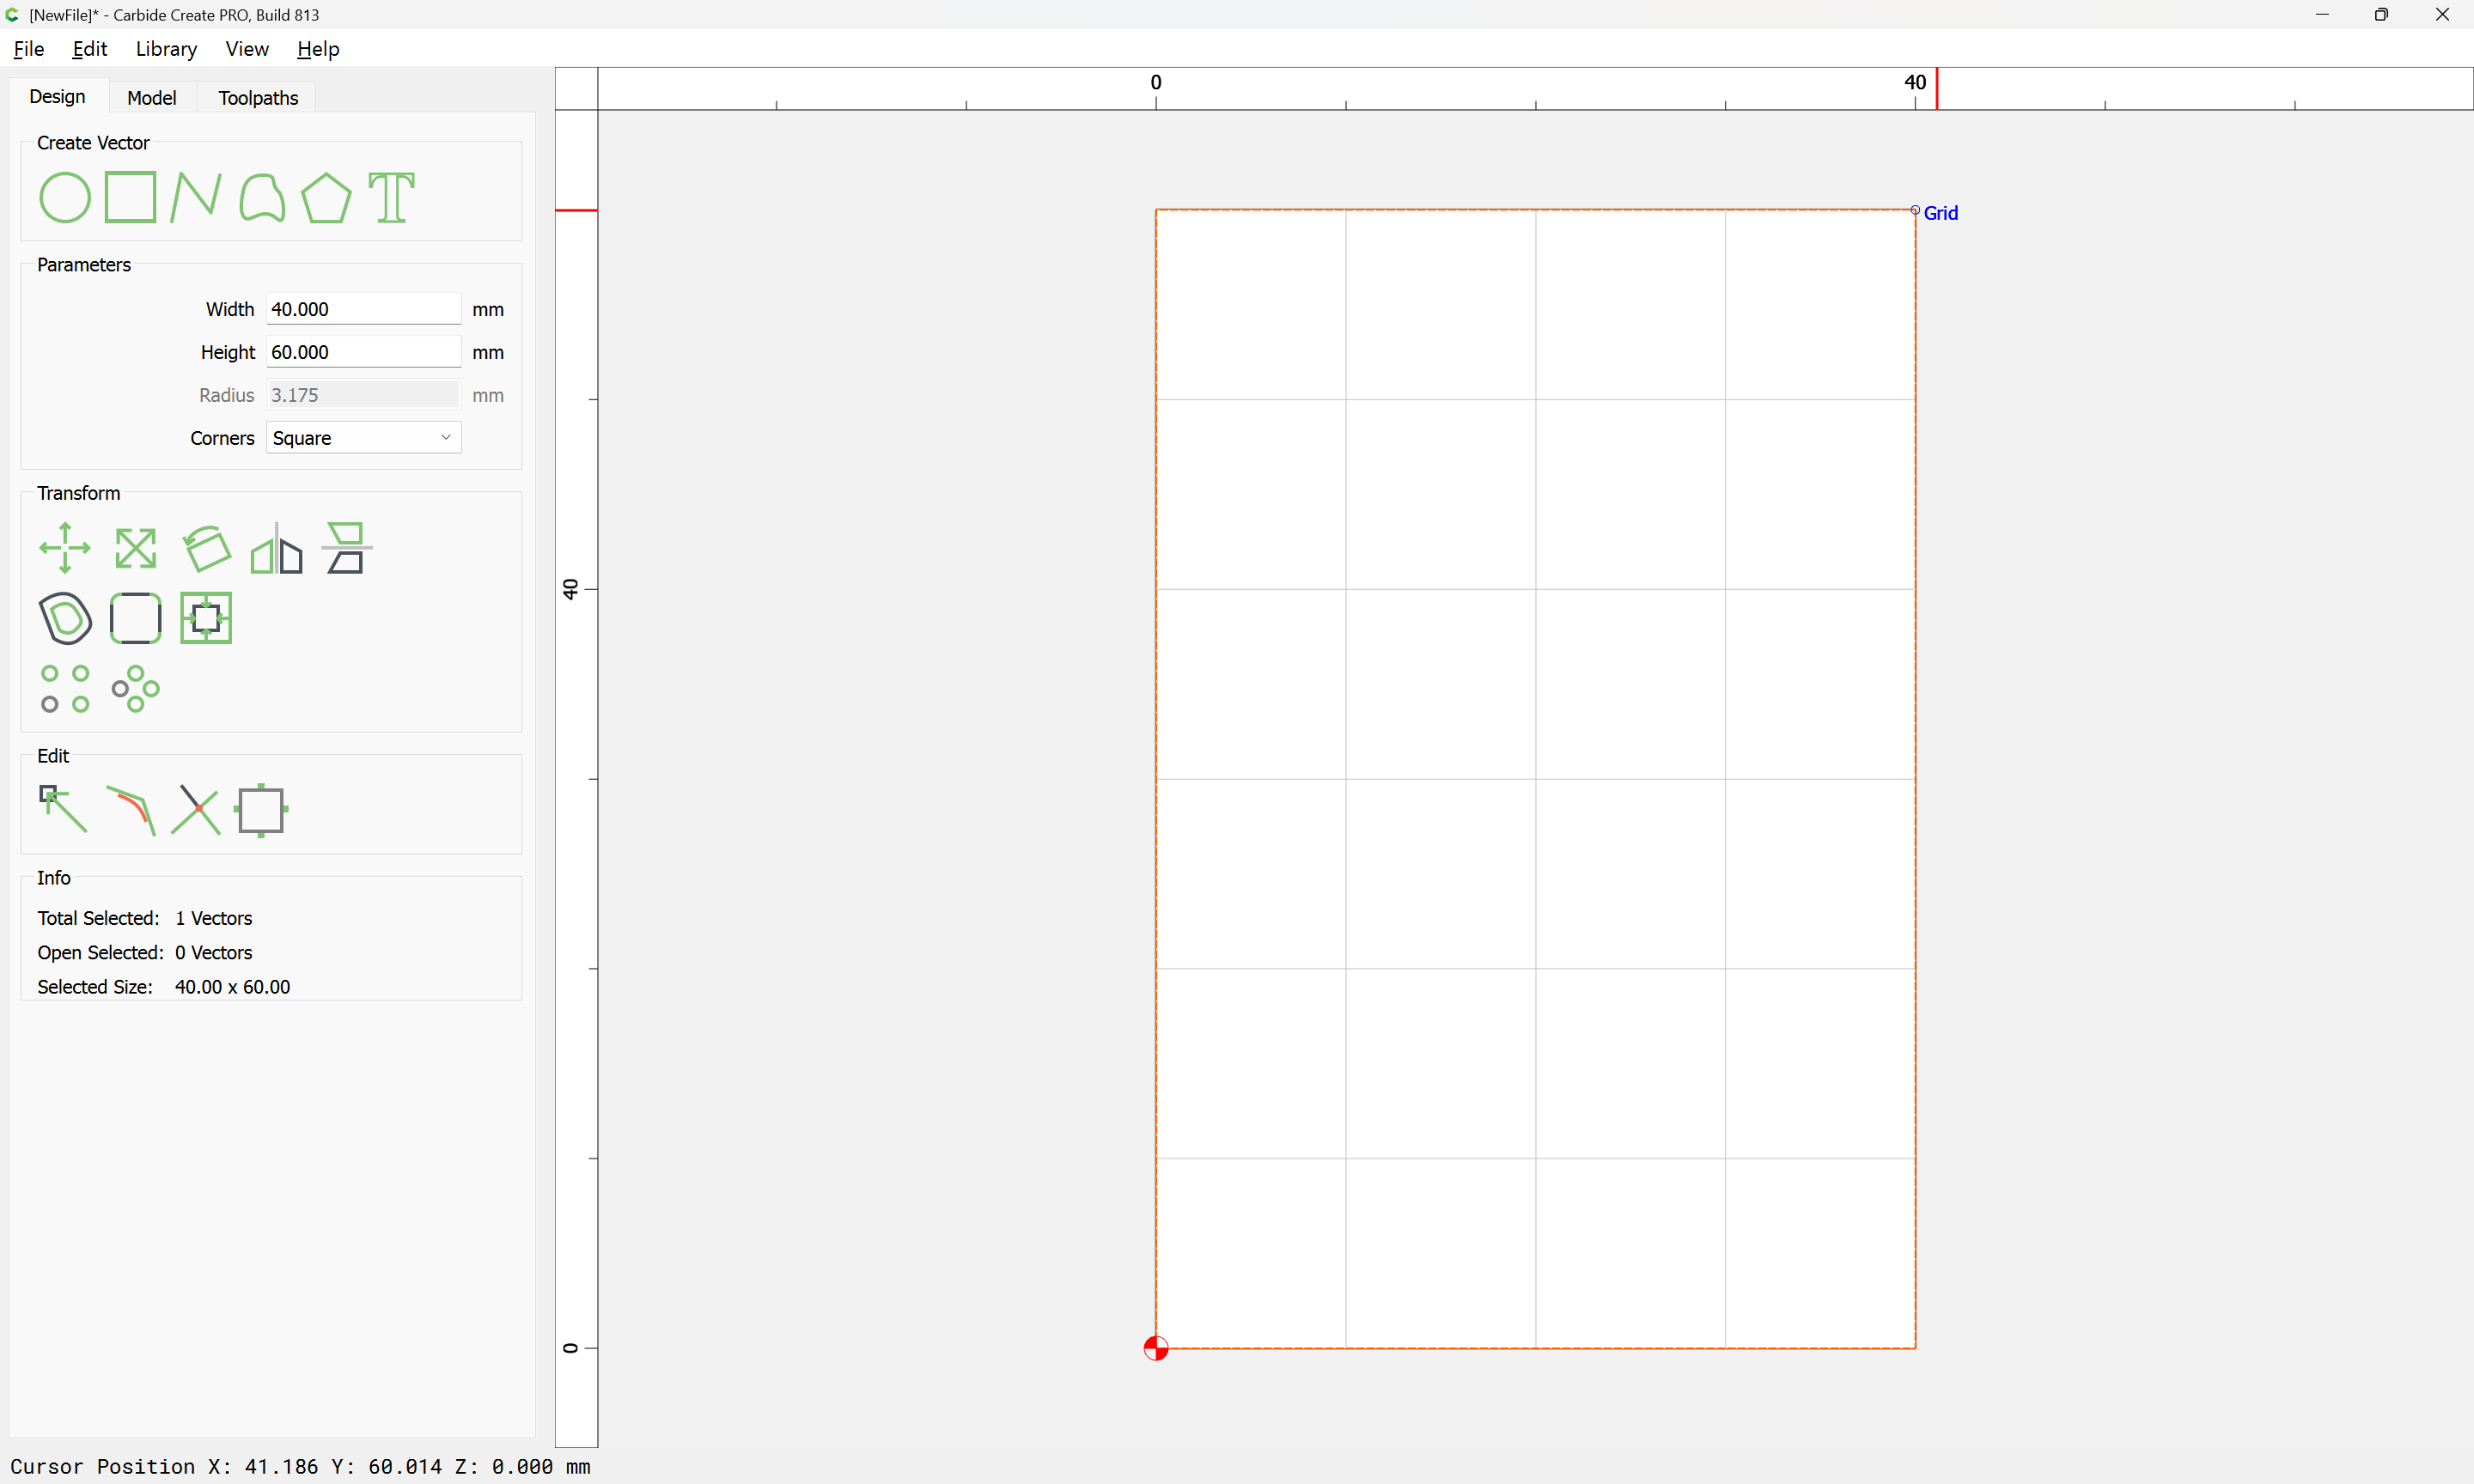Activate the Rotate transform tool
The image size is (2474, 1484).
pyautogui.click(x=206, y=548)
